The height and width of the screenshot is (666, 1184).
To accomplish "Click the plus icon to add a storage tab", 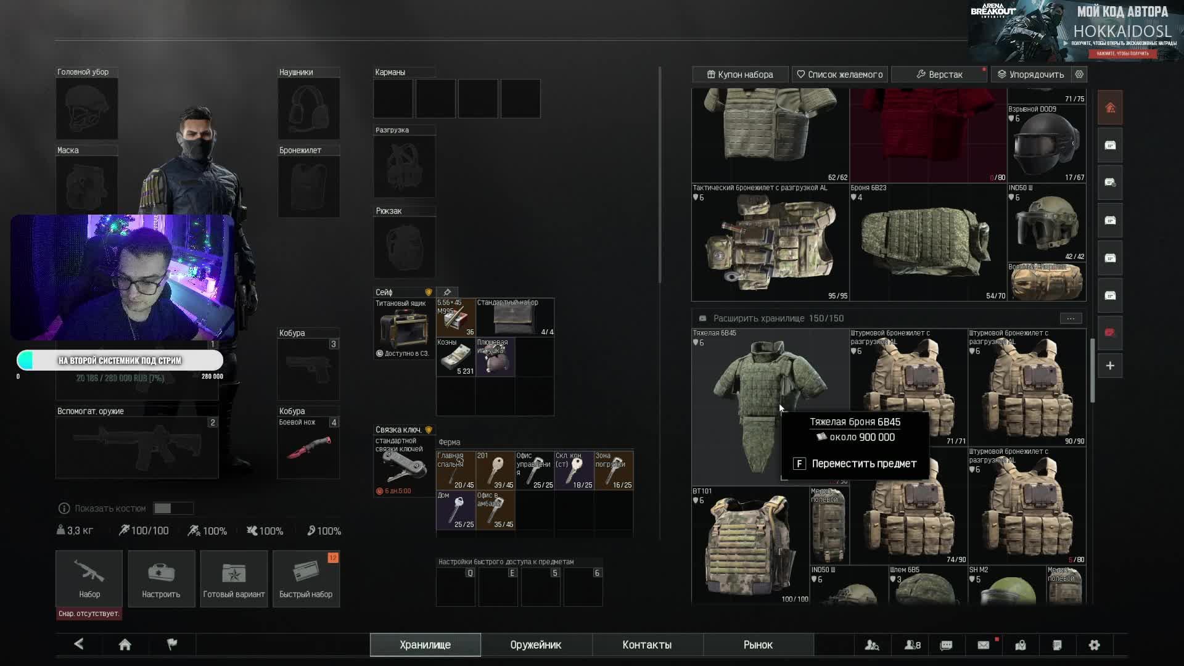I will point(1110,366).
